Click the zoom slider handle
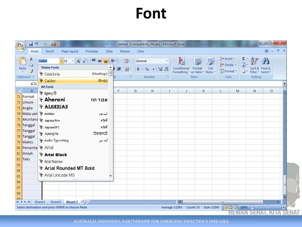Screen dimensions: 302x227 click(x=267, y=207)
